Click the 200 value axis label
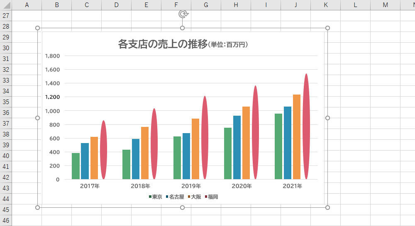415x226 pixels. pos(54,166)
